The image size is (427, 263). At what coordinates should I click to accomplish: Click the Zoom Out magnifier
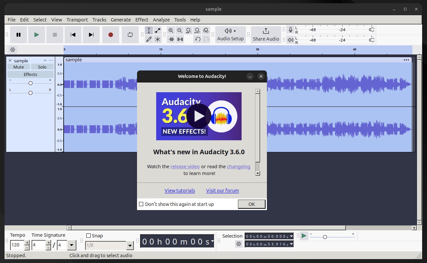pos(180,31)
